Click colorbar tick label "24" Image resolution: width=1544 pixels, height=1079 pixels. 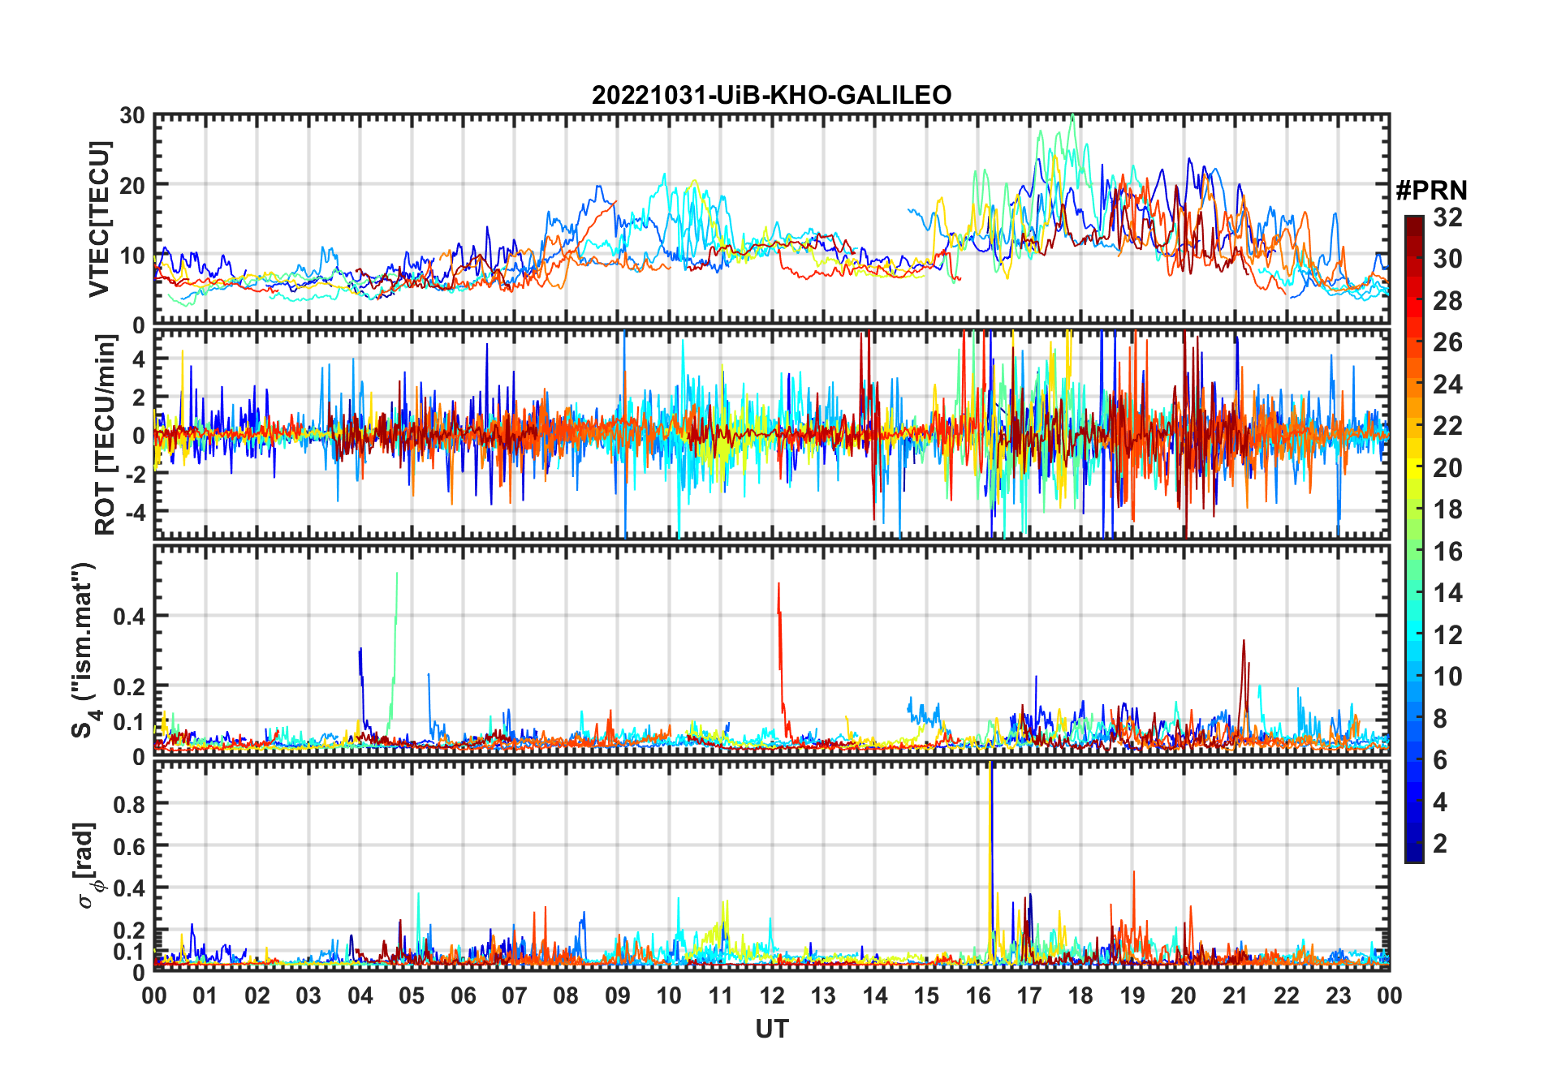coord(1447,385)
